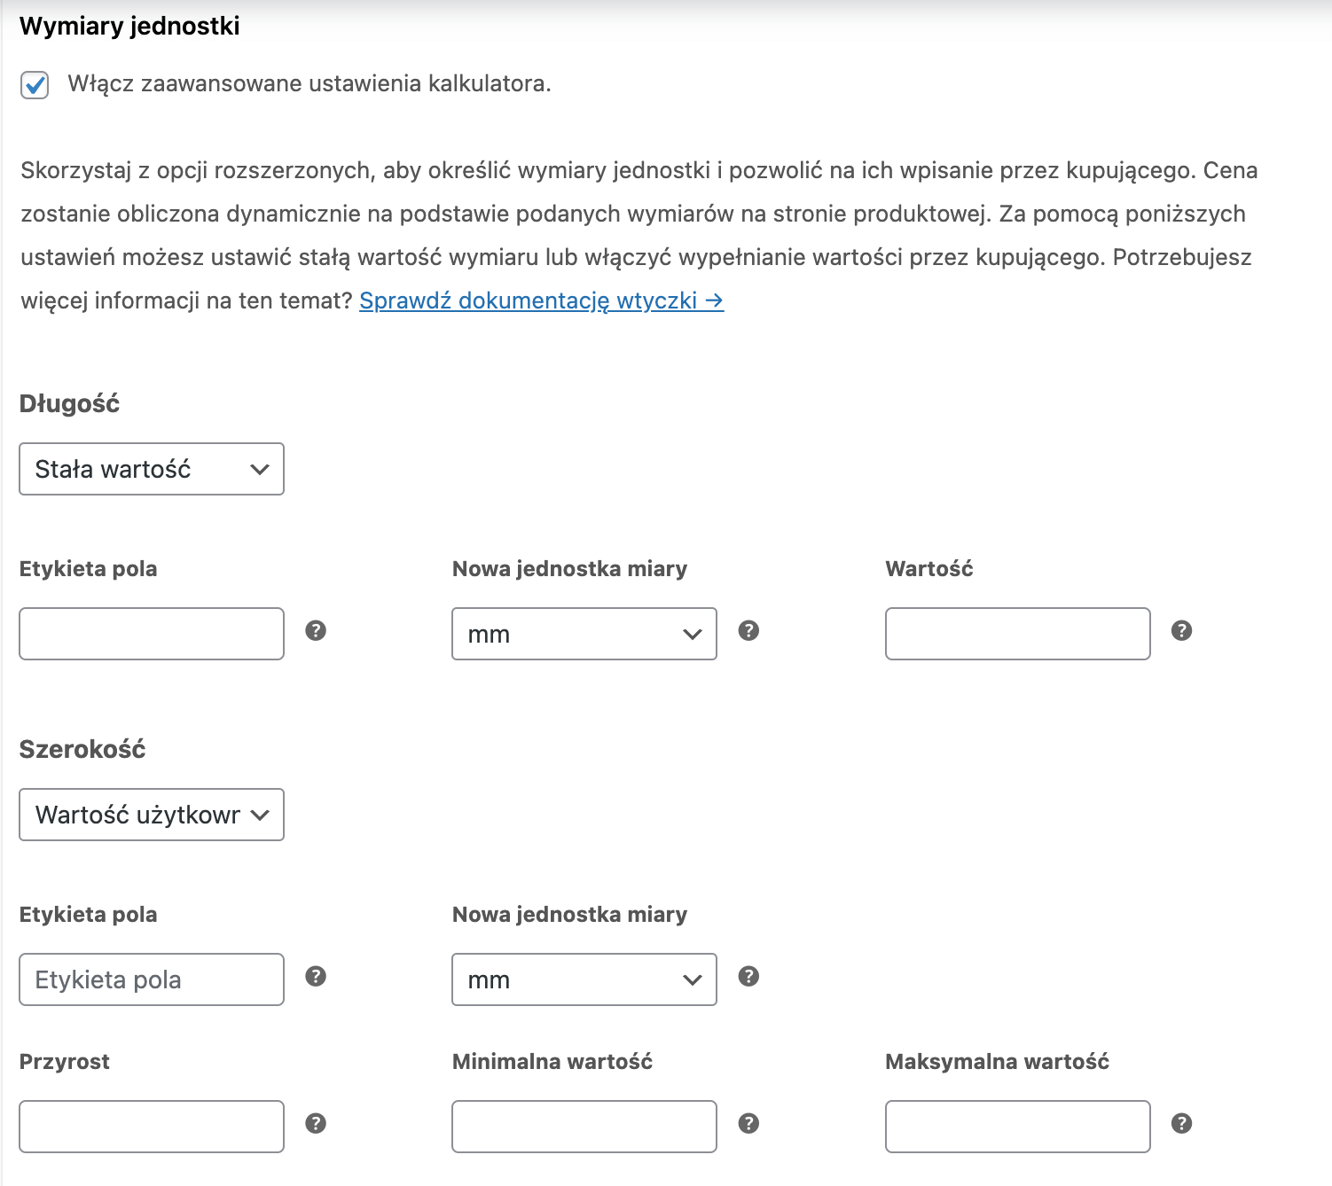Click the Minimalna wartość input field

tap(584, 1127)
